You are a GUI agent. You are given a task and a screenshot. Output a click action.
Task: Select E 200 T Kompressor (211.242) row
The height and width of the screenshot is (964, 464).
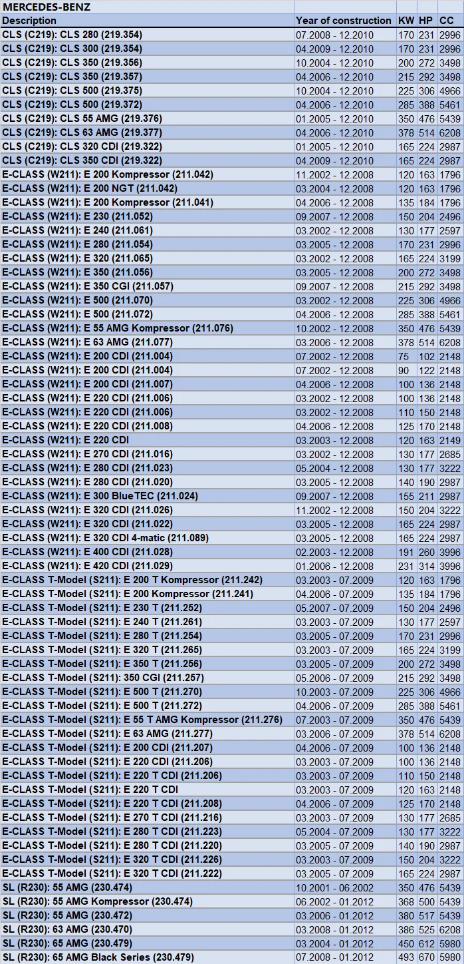pos(232,580)
